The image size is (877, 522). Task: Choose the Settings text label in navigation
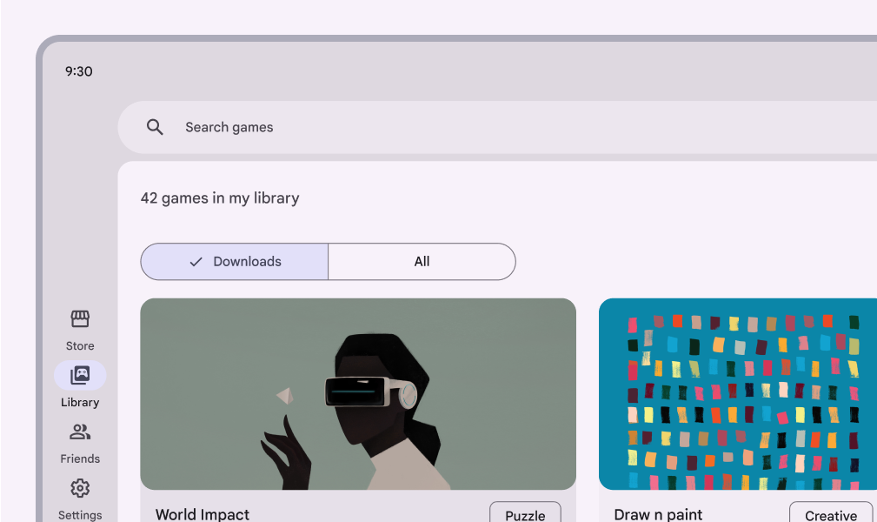(80, 514)
